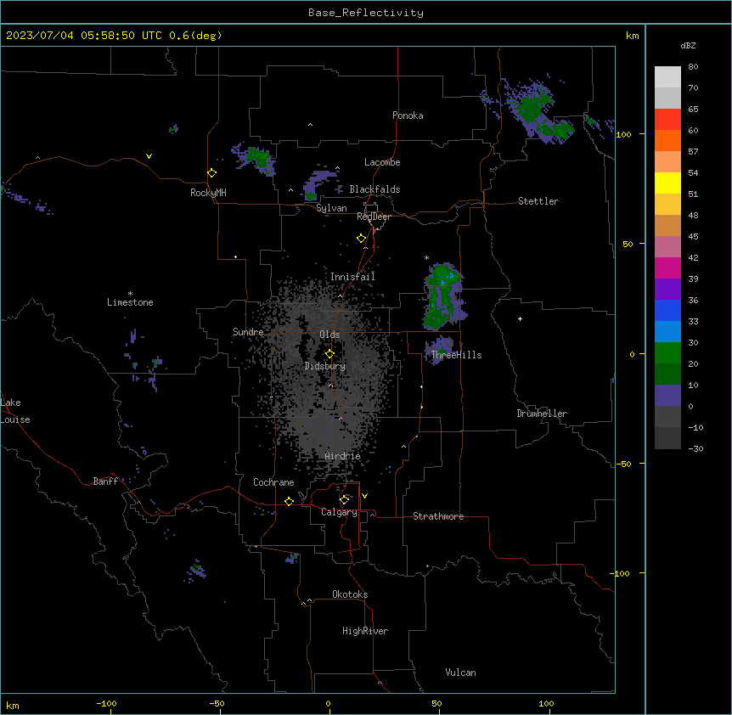
Task: Click the km unit label at top right
Action: click(632, 36)
